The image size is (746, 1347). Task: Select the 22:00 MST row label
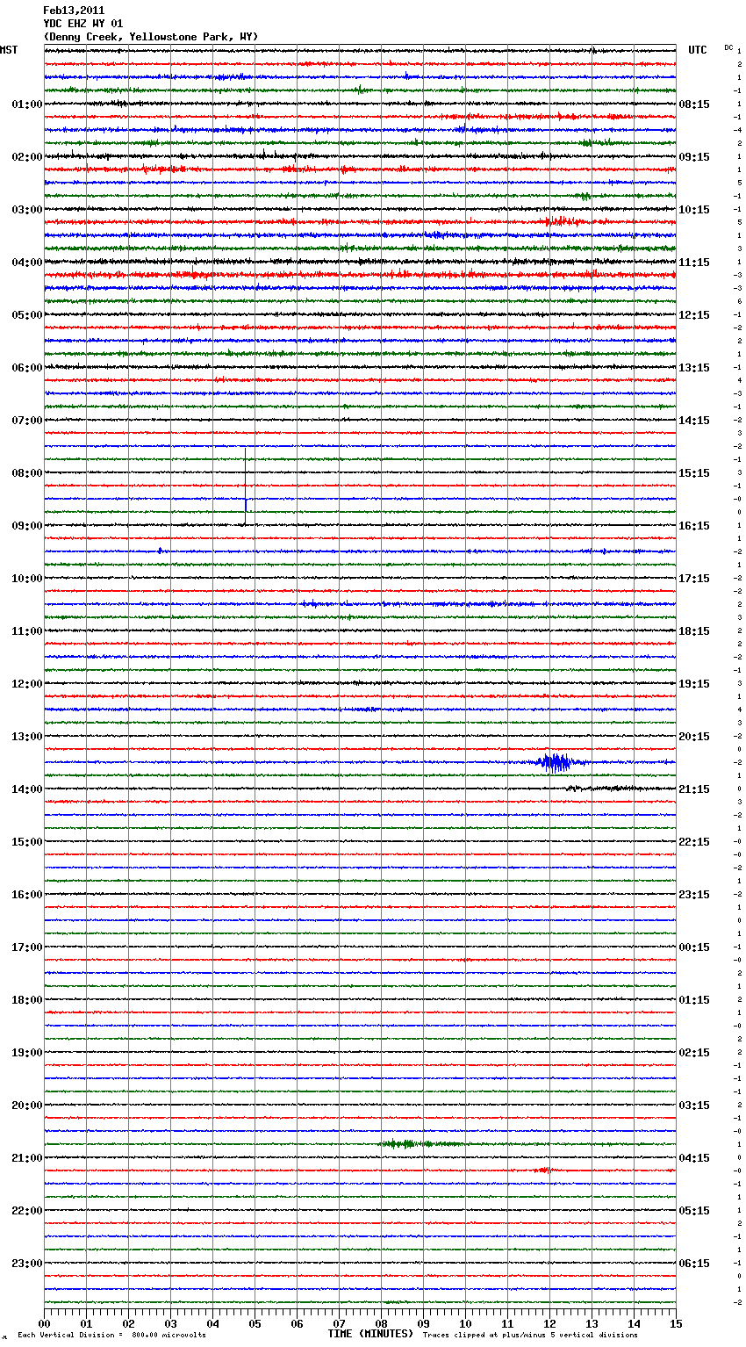tap(27, 1211)
